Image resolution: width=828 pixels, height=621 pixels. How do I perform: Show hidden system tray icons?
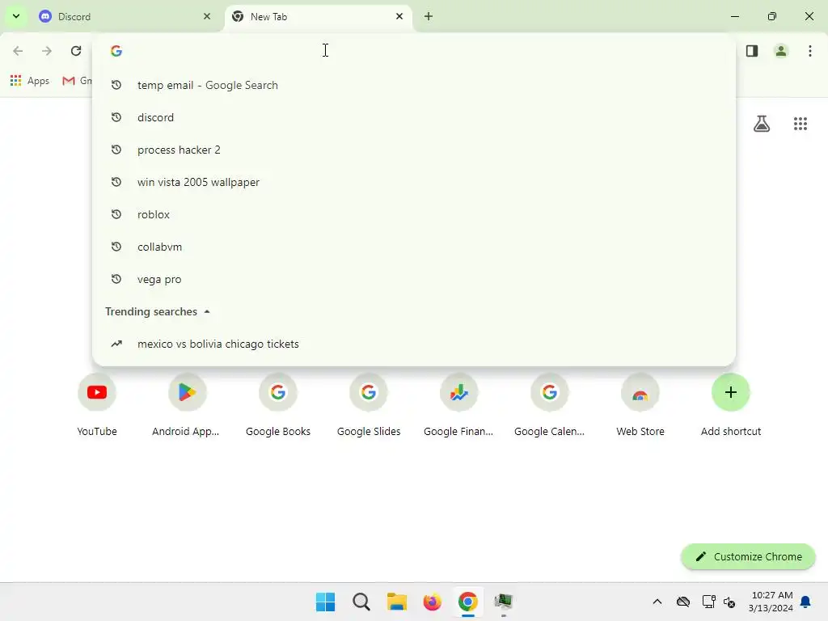pyautogui.click(x=657, y=602)
